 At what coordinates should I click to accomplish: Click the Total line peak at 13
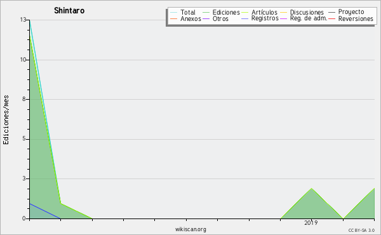point(30,20)
